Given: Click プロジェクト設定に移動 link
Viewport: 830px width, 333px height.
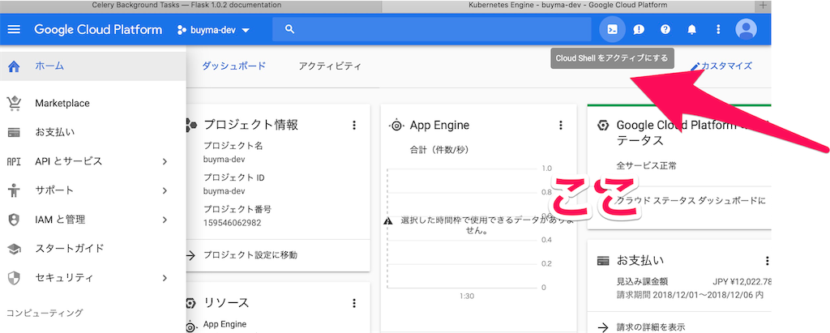Looking at the screenshot, I should (250, 255).
